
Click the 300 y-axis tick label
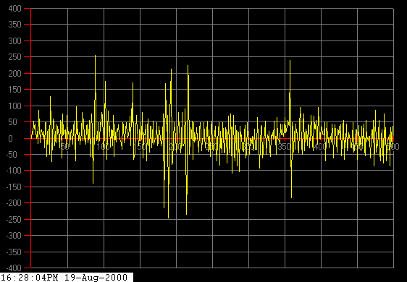point(15,41)
